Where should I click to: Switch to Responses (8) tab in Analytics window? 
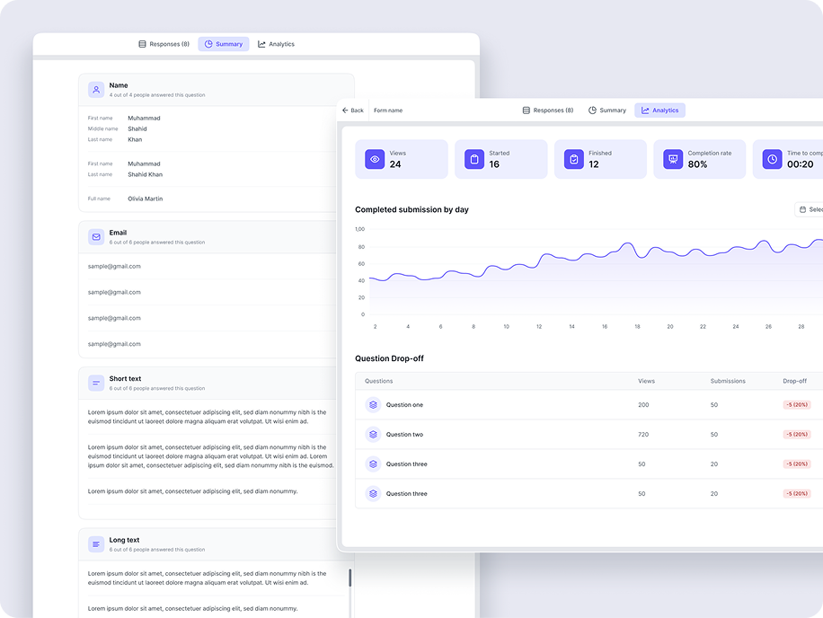(x=548, y=110)
